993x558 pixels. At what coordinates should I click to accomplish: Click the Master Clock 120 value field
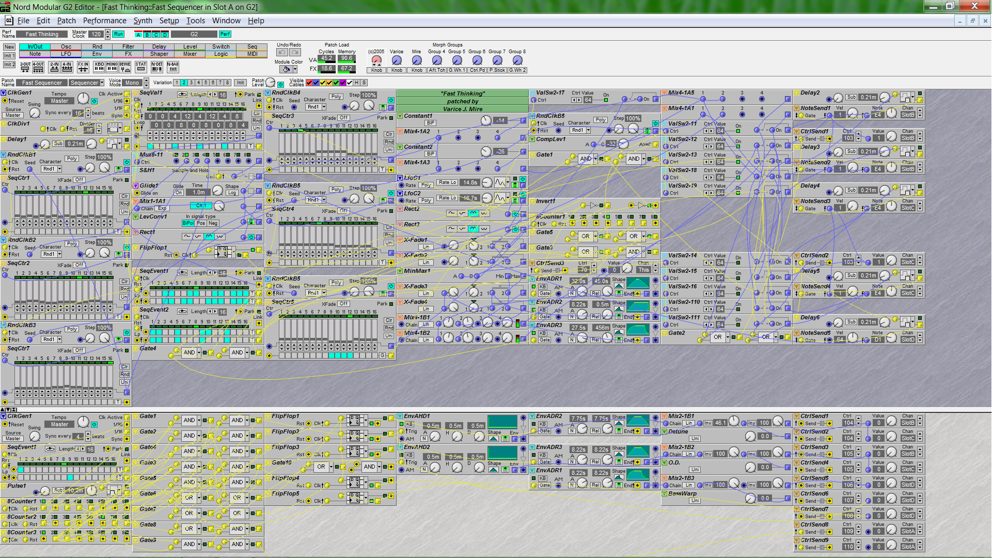[x=96, y=34]
